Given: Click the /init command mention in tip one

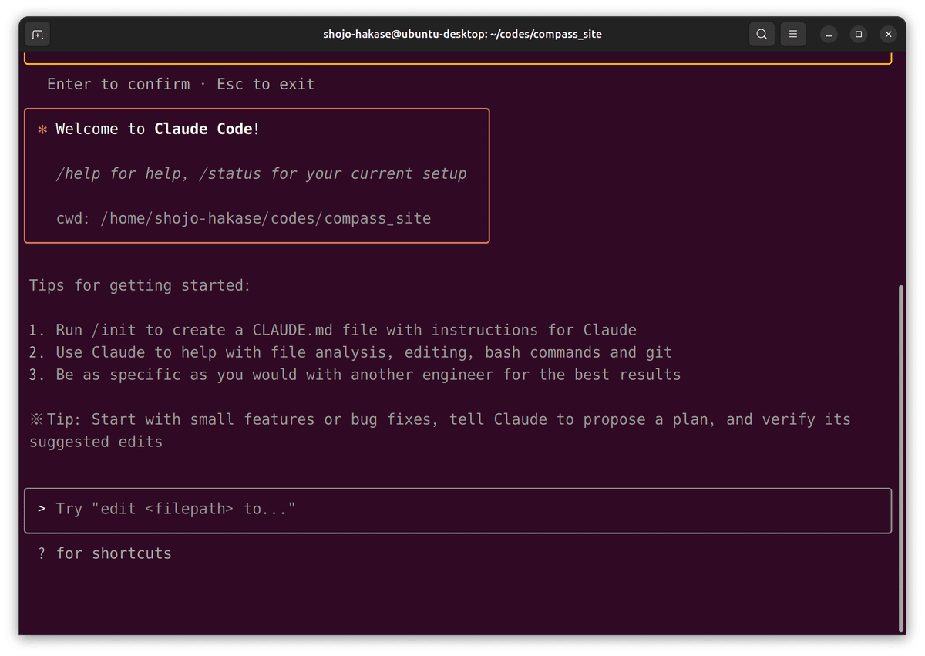Looking at the screenshot, I should click(114, 329).
